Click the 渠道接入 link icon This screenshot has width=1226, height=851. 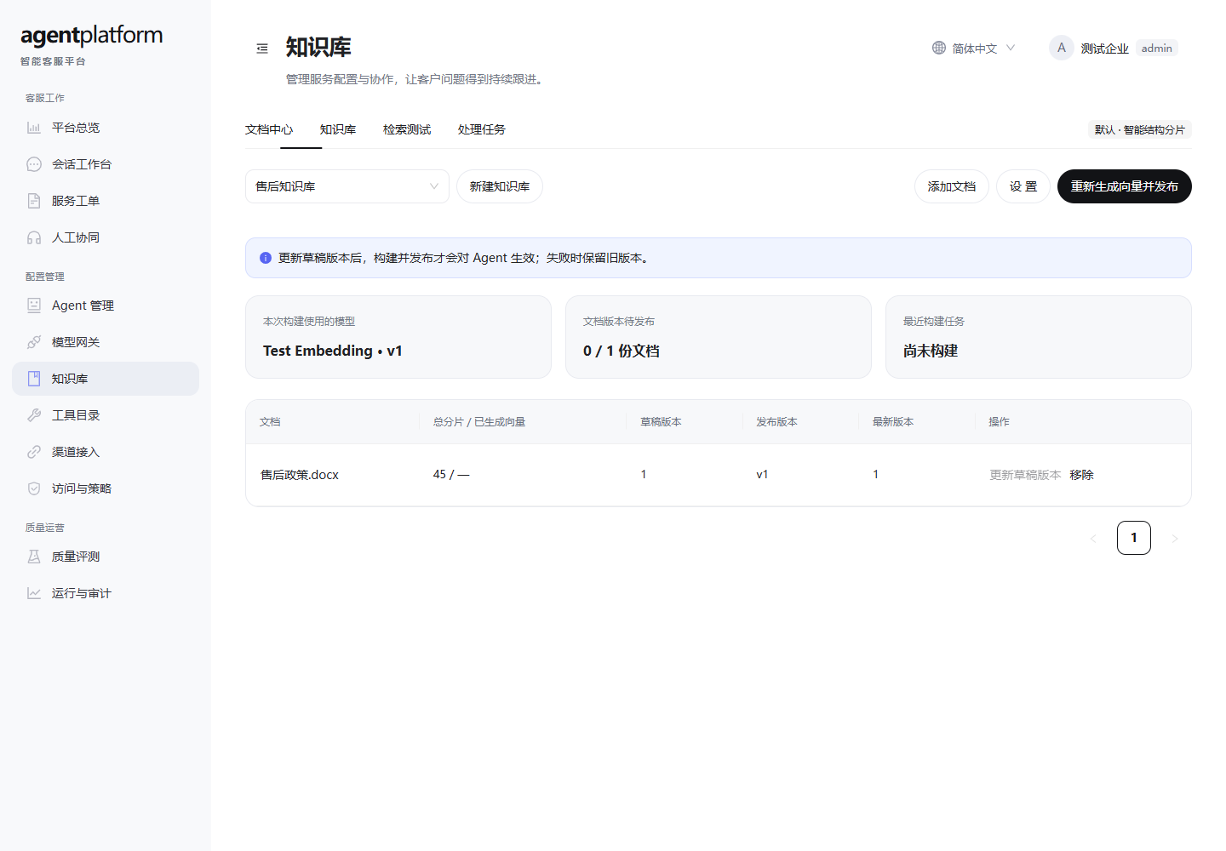coord(34,452)
